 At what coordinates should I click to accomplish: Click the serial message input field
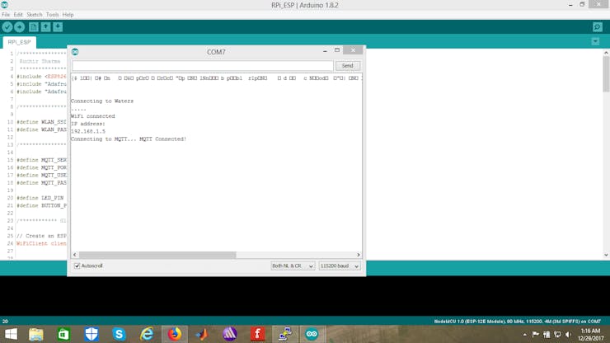(x=202, y=66)
